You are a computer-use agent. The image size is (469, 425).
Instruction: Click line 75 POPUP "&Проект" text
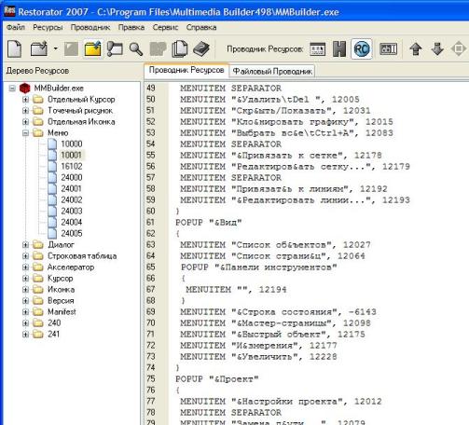coord(216,379)
